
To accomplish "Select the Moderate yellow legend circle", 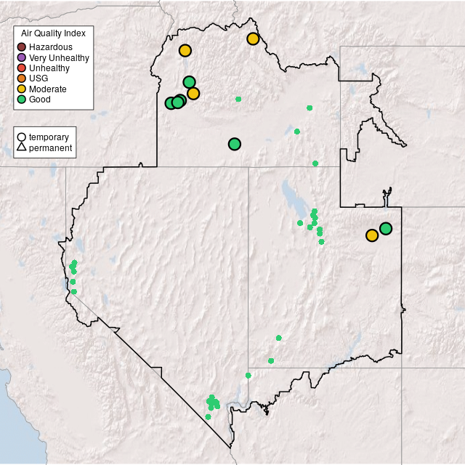I will (22, 89).
